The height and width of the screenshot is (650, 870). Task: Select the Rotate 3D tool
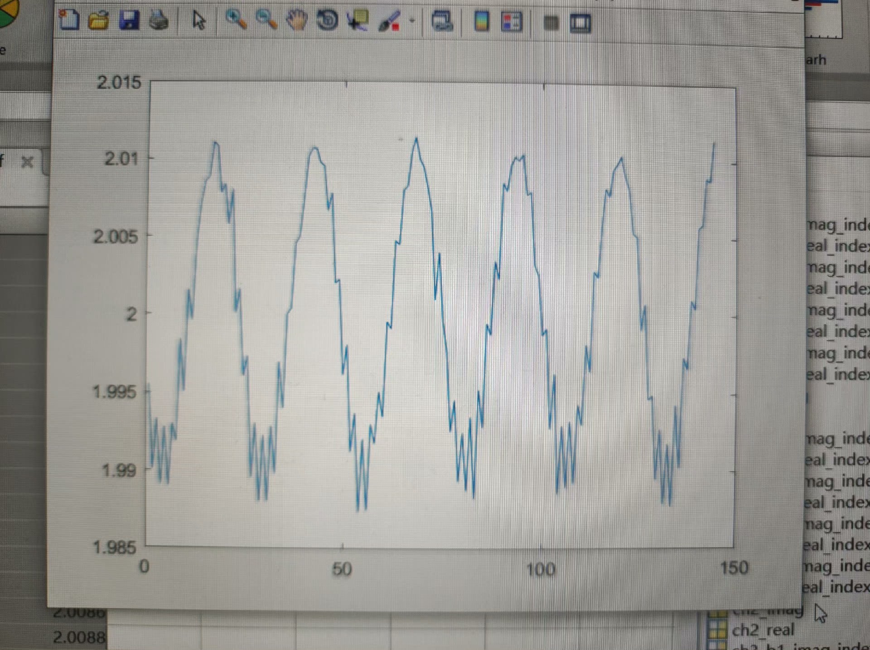point(328,20)
